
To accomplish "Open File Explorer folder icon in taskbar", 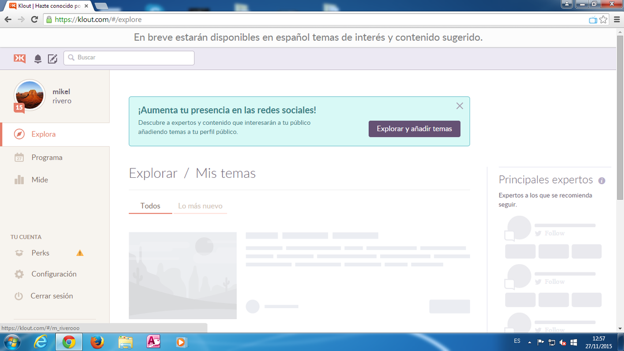I will click(125, 342).
